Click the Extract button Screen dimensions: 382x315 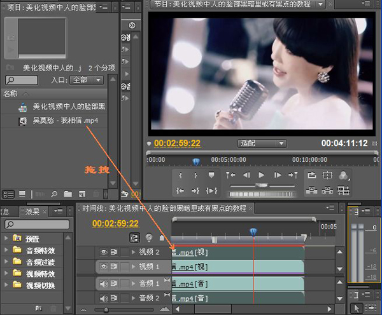pos(327,191)
